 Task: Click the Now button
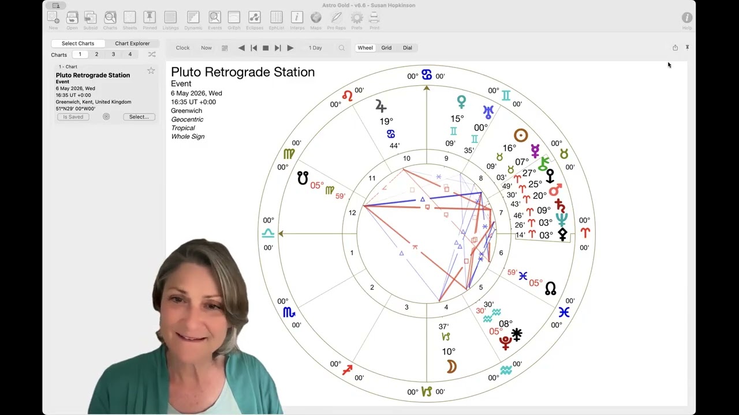206,48
